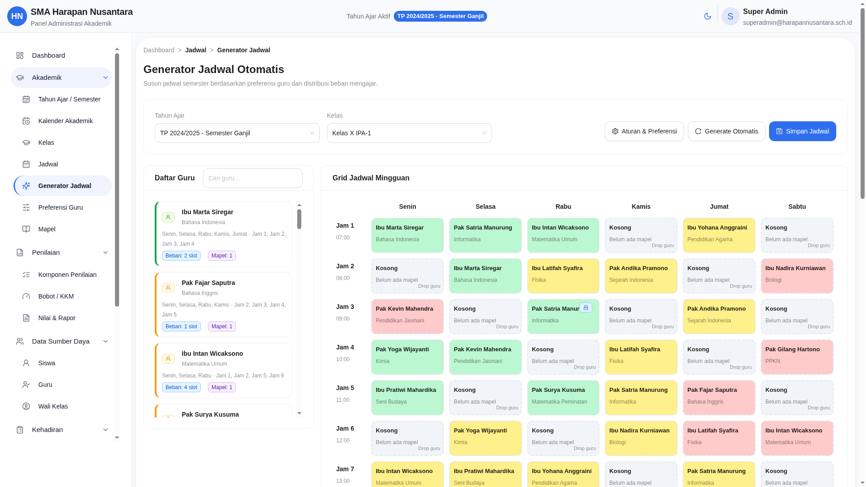The image size is (866, 487).
Task: Open the Kelas X IPA-1 dropdown
Action: [x=409, y=133]
